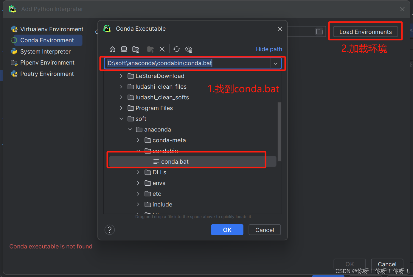Expand ludashi_clean_files folder chevron
Image resolution: width=413 pixels, height=277 pixels.
coord(121,87)
